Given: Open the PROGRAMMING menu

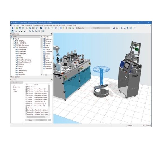Looking at the screenshot, I should click(x=38, y=25).
